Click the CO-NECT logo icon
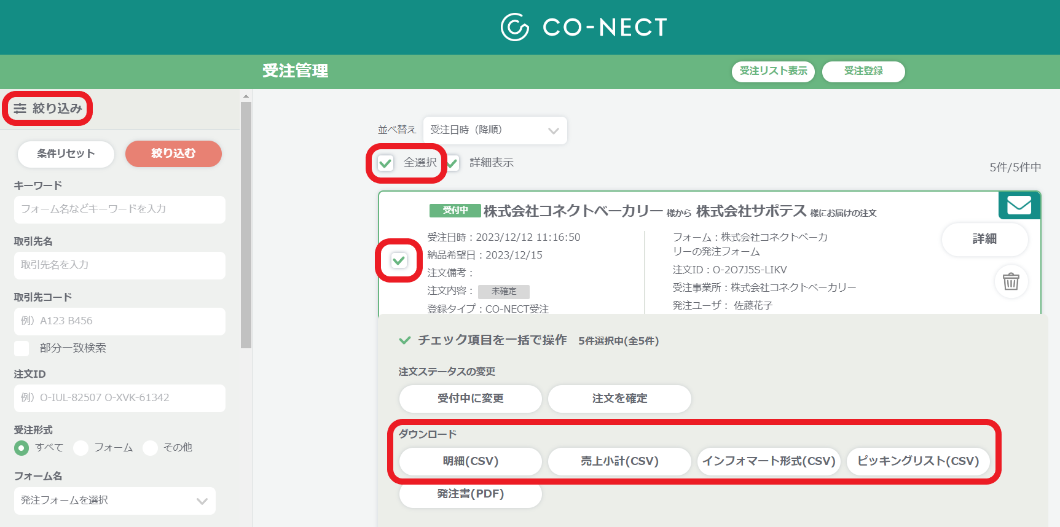This screenshot has height=527, width=1060. [515, 27]
